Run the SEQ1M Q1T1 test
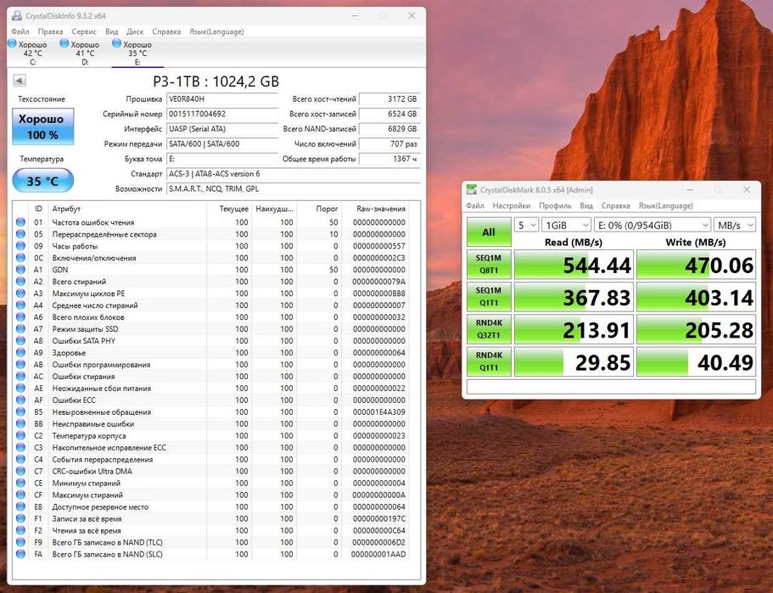Viewport: 773px width, 593px height. coord(489,297)
